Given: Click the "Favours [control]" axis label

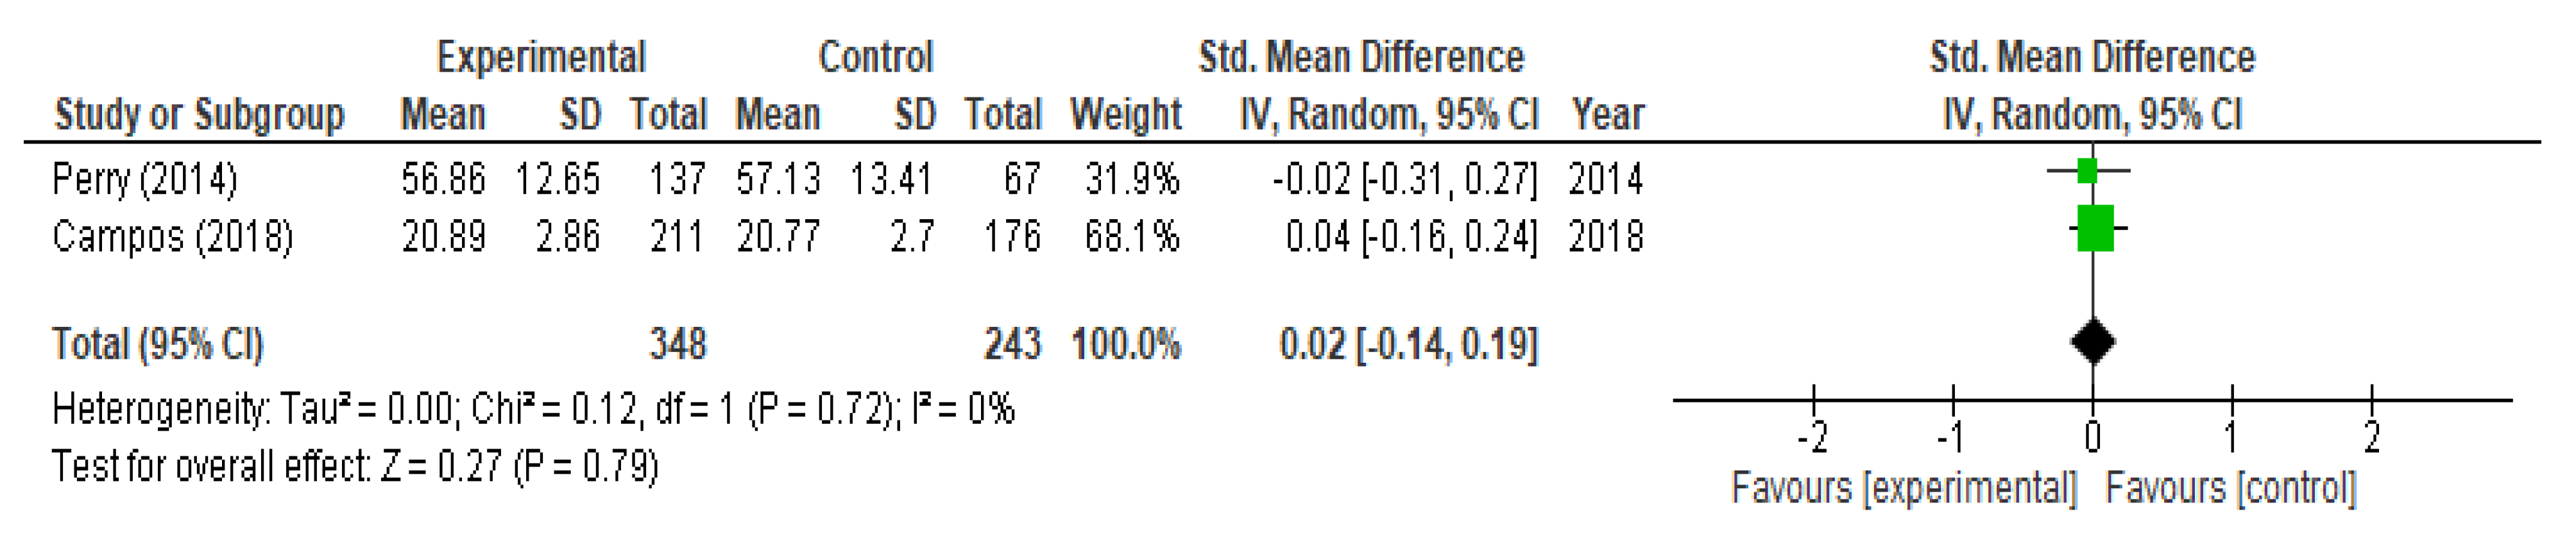Looking at the screenshot, I should point(2230,488).
